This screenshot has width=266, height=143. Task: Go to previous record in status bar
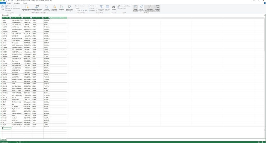[12, 142]
